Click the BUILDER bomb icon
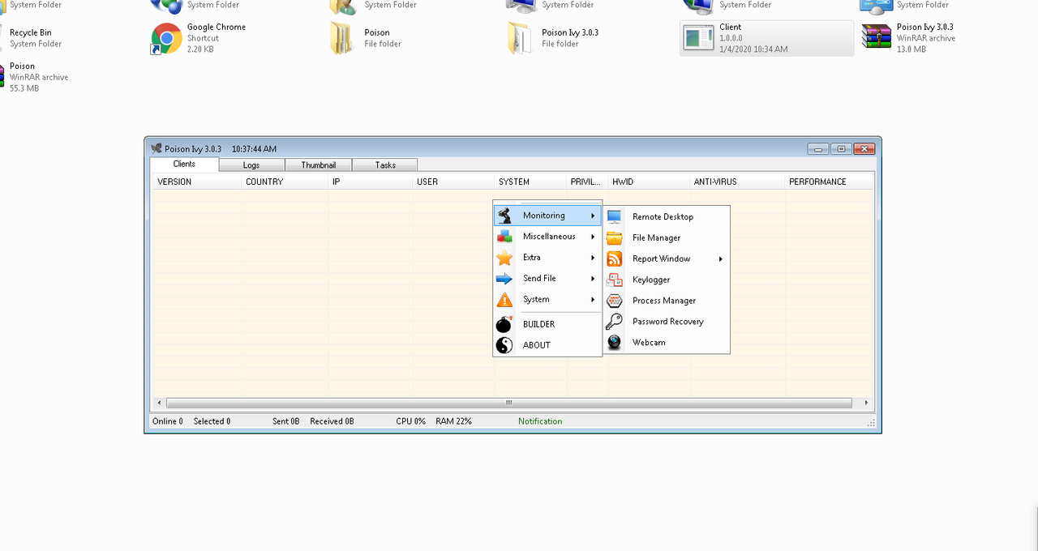1038x551 pixels. pyautogui.click(x=504, y=324)
